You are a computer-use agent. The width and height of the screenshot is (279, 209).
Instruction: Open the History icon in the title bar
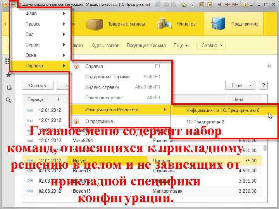coord(192,4)
